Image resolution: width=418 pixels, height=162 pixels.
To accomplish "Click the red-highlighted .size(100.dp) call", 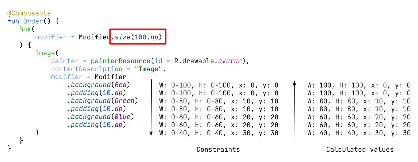I will coord(138,37).
